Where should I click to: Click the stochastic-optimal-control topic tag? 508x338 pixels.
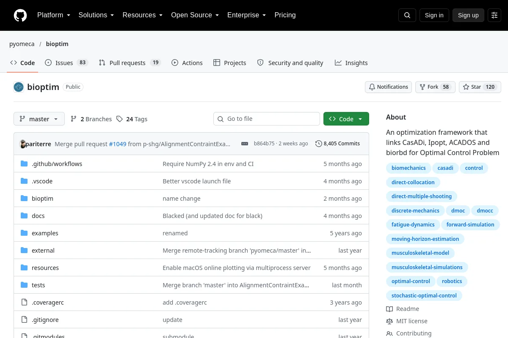coord(424,296)
